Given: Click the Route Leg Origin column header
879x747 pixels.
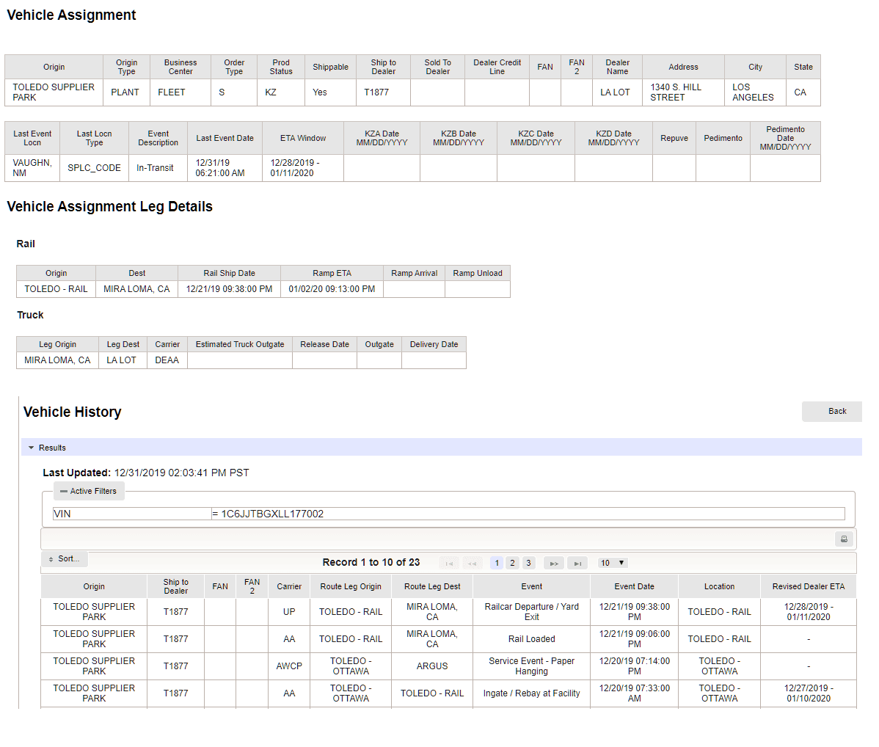Looking at the screenshot, I should point(351,586).
